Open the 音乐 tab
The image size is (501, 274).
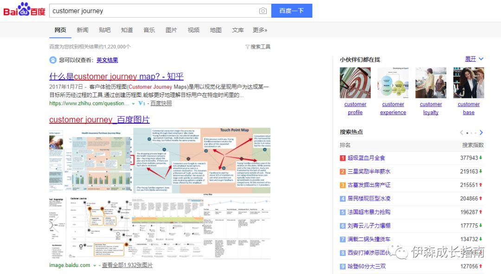click(x=149, y=30)
